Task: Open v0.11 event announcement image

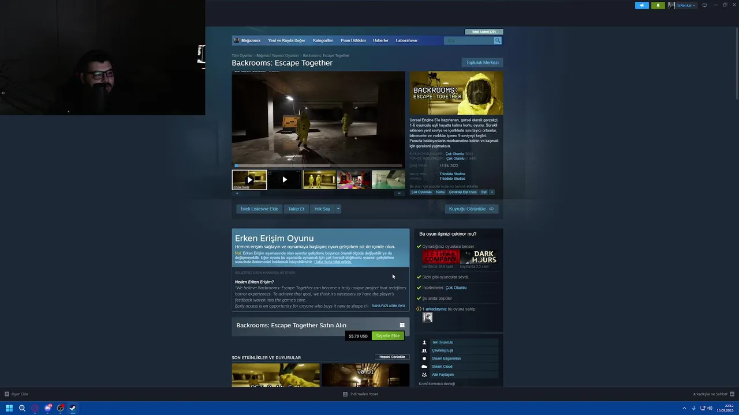Action: pos(365,375)
